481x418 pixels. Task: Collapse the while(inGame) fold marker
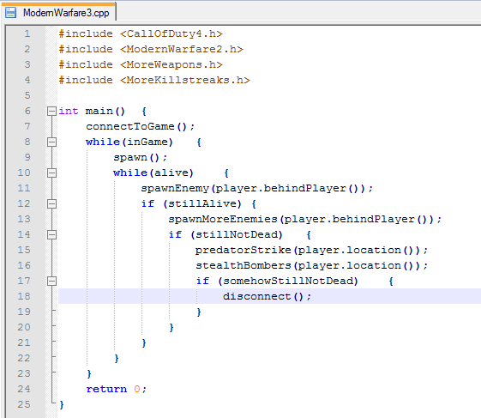(x=51, y=142)
